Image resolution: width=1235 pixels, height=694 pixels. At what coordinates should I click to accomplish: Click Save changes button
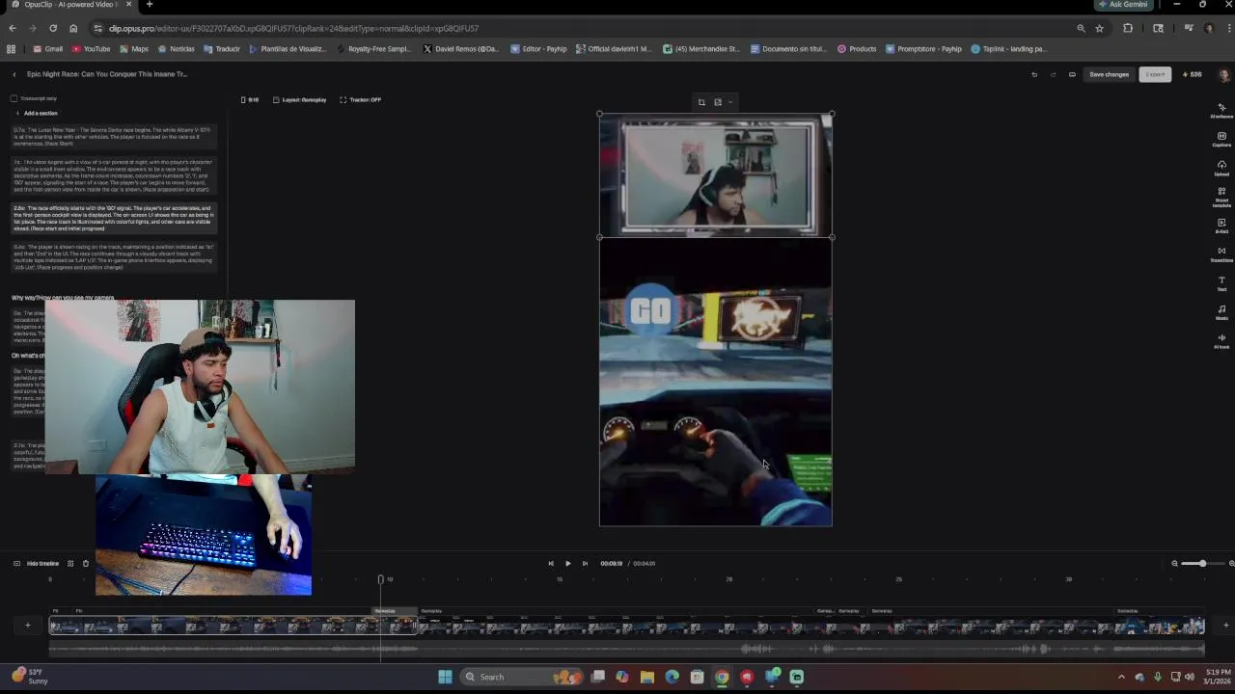1109,74
